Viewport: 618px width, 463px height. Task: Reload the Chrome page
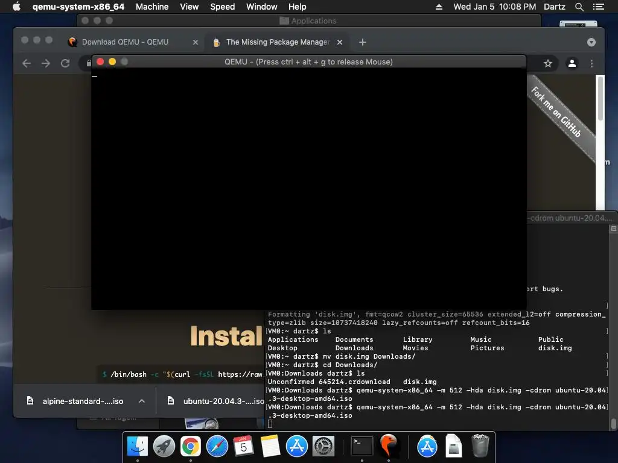point(65,63)
